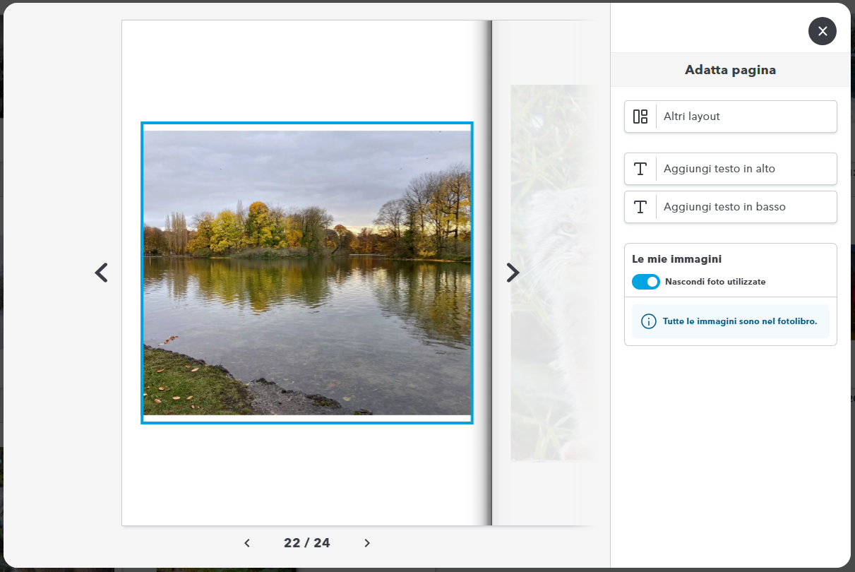
Task: Click the 22 / 24 page indicator
Action: point(307,543)
